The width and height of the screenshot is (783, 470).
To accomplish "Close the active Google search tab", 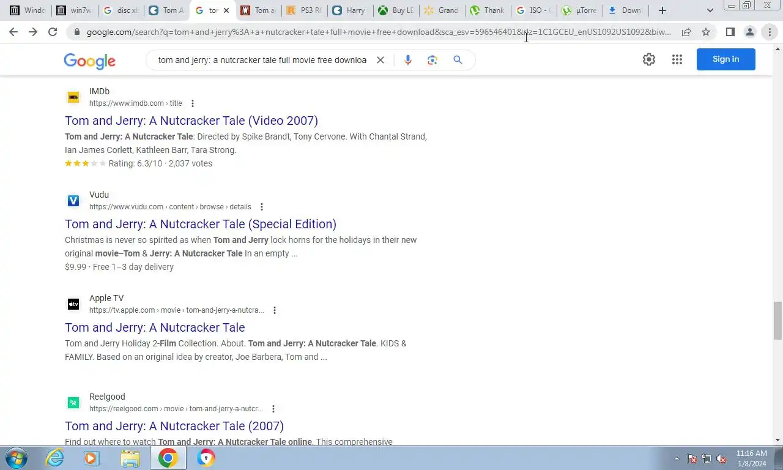I will (x=226, y=10).
